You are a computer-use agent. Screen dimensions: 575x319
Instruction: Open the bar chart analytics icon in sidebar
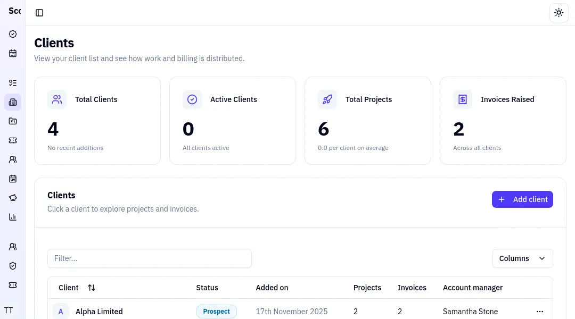coord(13,216)
